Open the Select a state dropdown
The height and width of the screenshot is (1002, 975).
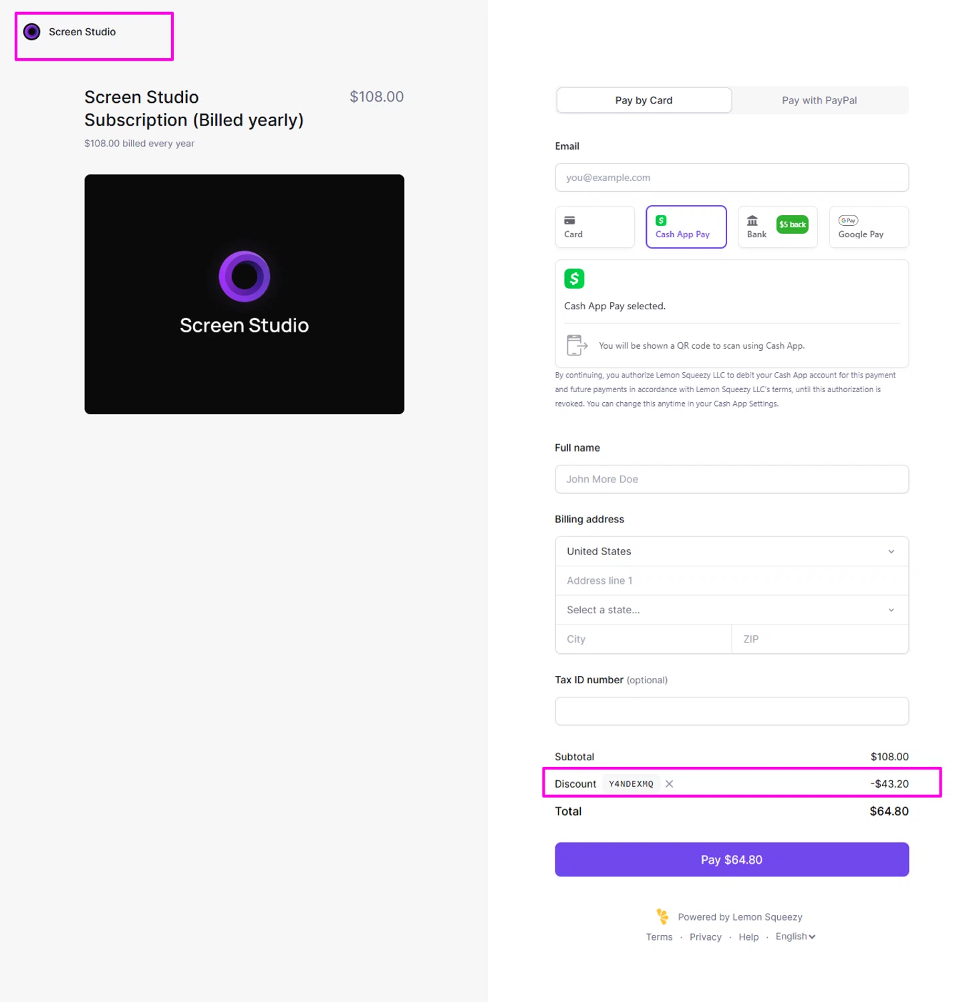tap(732, 610)
